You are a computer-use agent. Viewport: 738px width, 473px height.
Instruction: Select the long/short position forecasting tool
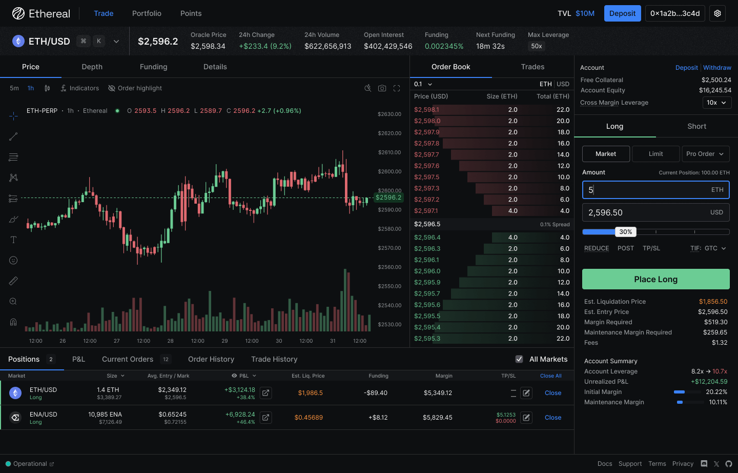tap(13, 199)
